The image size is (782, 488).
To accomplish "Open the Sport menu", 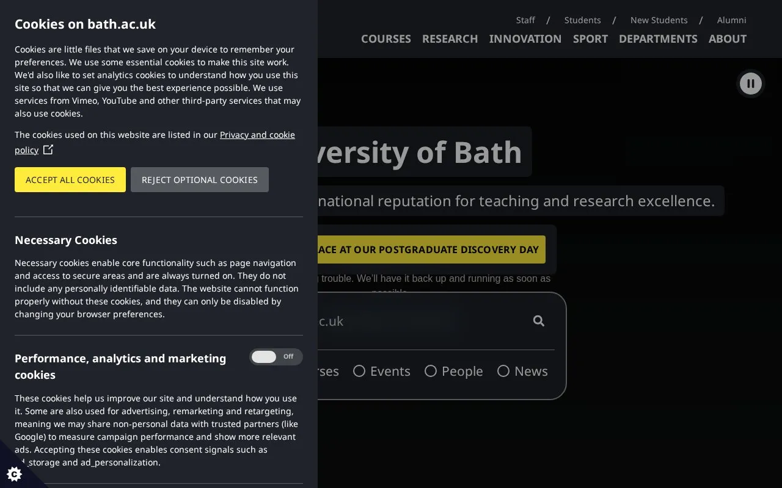I will tap(590, 39).
